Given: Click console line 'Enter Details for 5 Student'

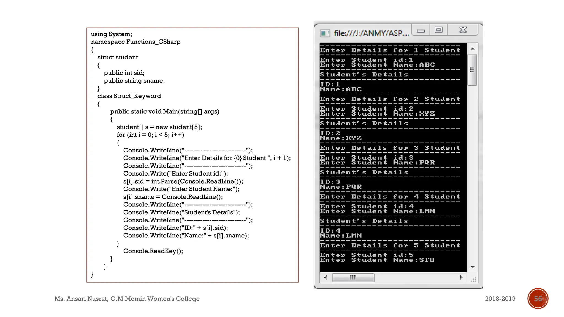Looking at the screenshot, I should point(390,245).
